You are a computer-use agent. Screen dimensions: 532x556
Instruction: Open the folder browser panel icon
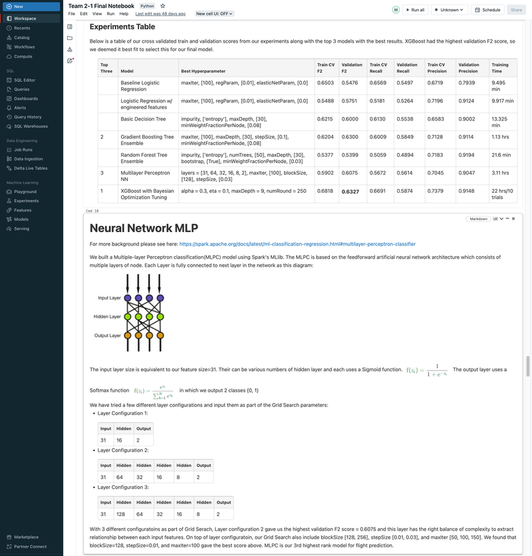(x=70, y=38)
